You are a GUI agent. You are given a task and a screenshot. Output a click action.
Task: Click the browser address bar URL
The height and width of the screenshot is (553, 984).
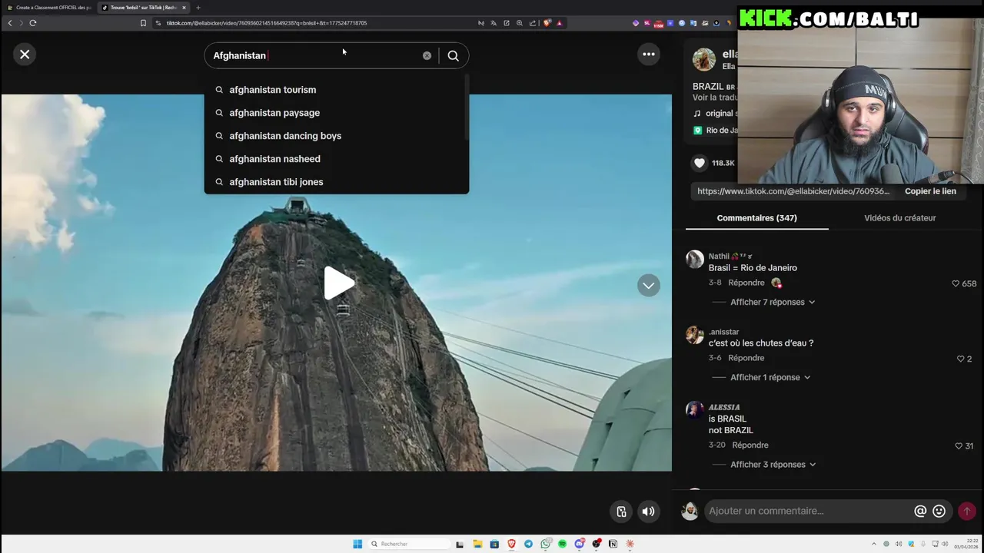pos(267,23)
